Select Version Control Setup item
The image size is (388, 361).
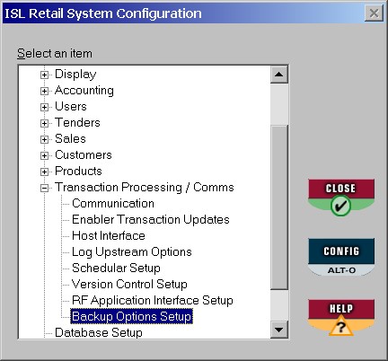point(129,285)
